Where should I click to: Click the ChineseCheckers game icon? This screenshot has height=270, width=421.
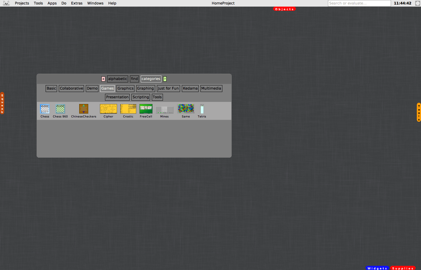click(x=83, y=109)
